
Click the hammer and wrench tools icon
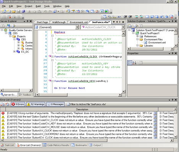82,11
